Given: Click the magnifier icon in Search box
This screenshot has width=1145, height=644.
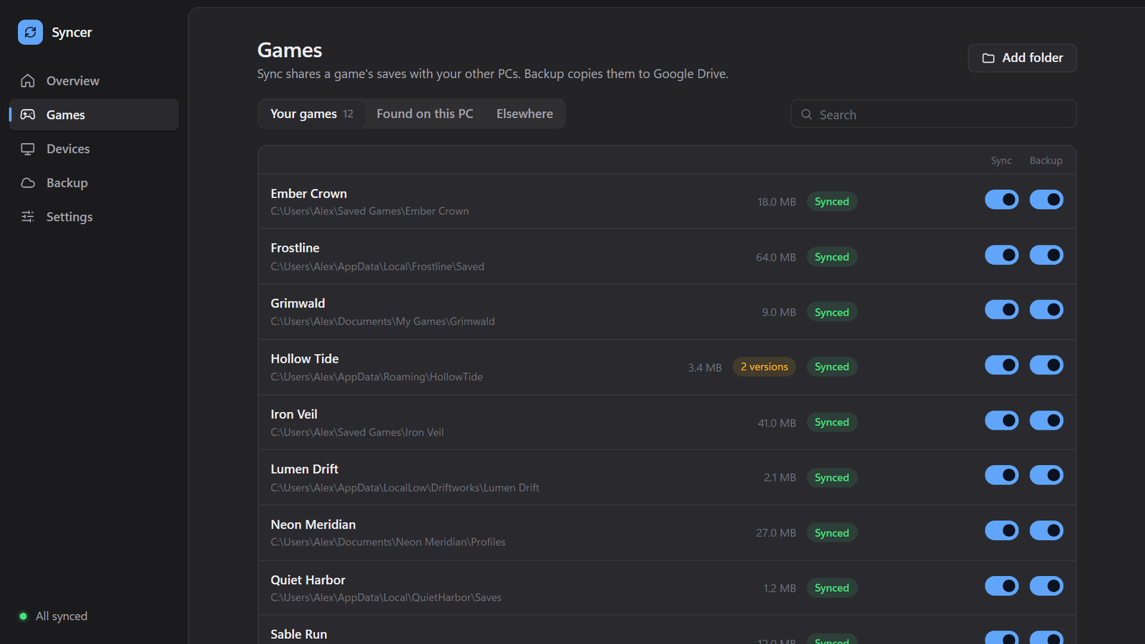Looking at the screenshot, I should tap(807, 114).
